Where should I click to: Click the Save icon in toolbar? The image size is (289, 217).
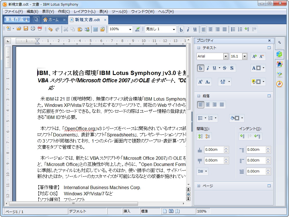[26, 29]
